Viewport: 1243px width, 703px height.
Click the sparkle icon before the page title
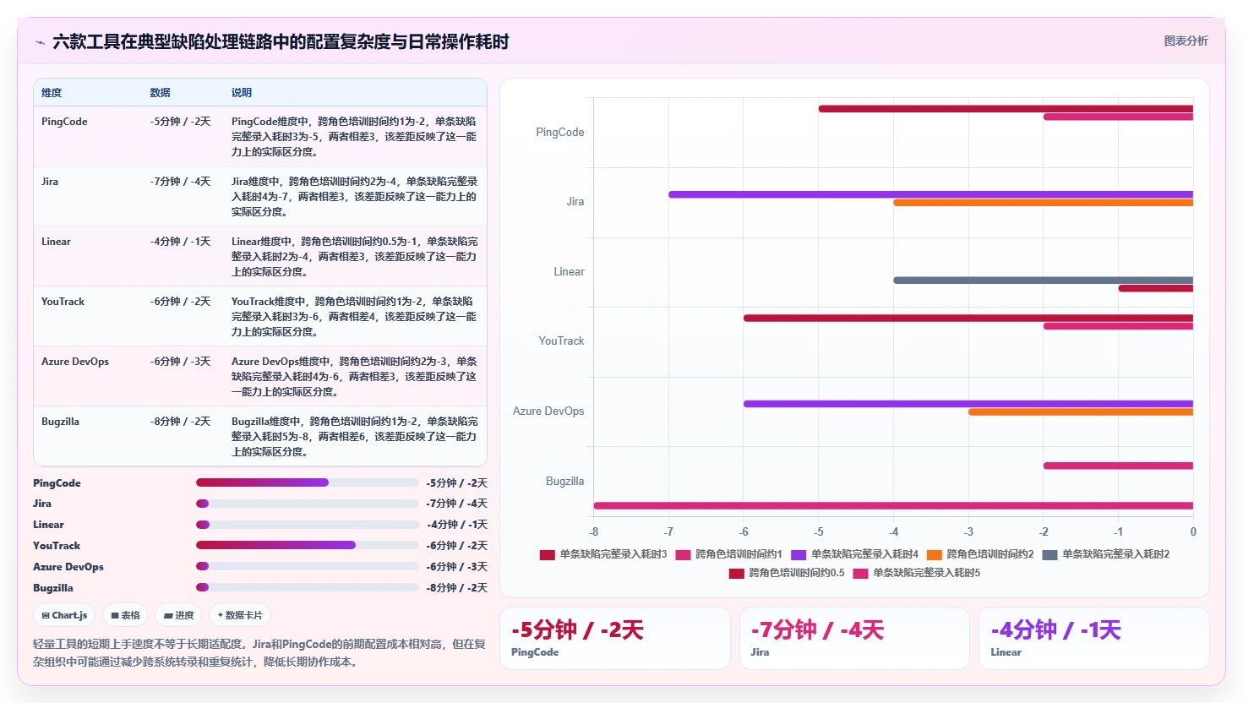40,42
